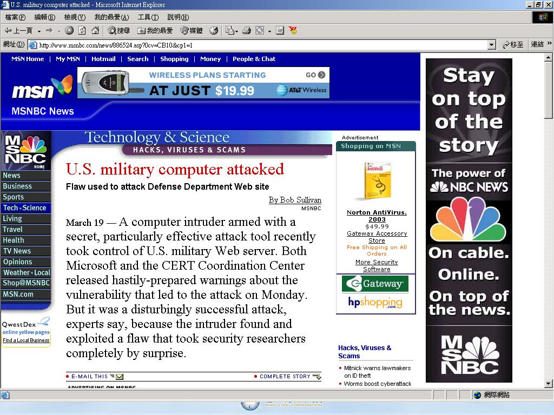Select Sports in the left navigation
Screen dimensions: 554x415
pyautogui.click(x=26, y=197)
